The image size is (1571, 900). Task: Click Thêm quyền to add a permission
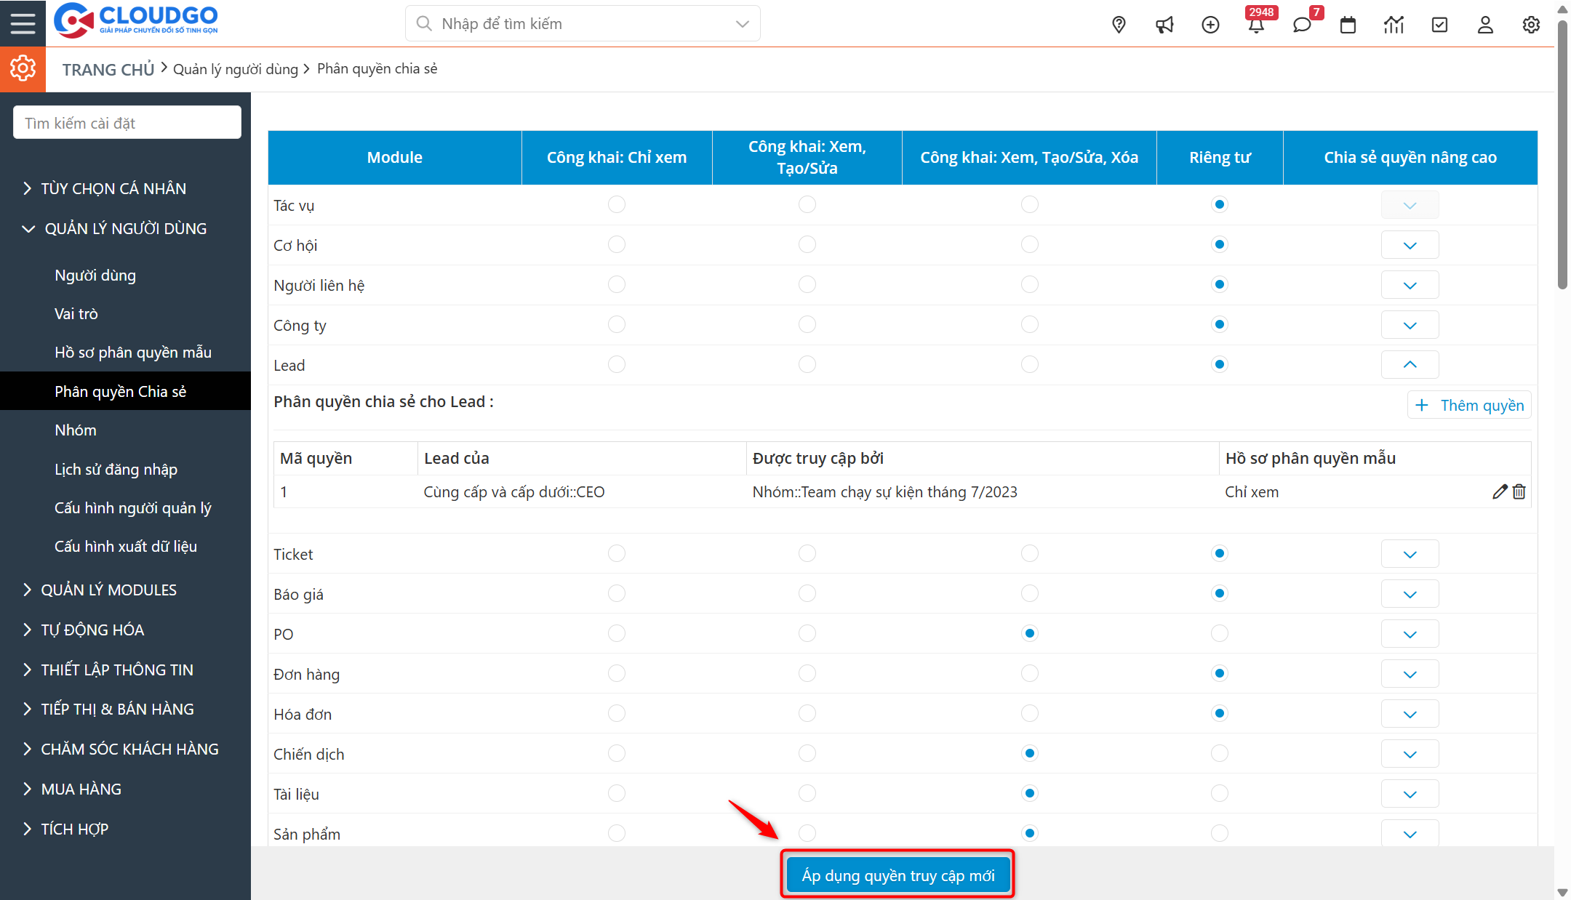[1469, 405]
